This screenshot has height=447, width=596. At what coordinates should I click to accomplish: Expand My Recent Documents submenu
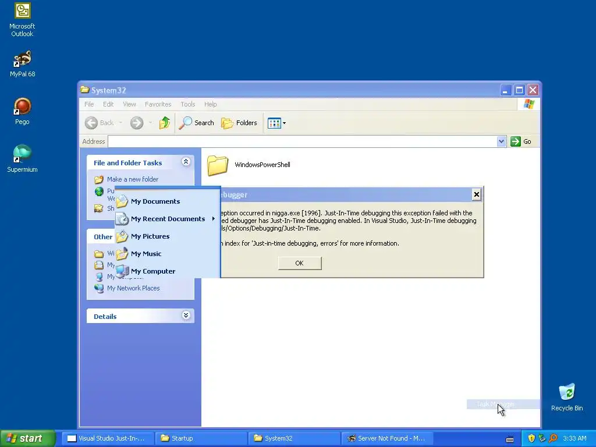(168, 219)
